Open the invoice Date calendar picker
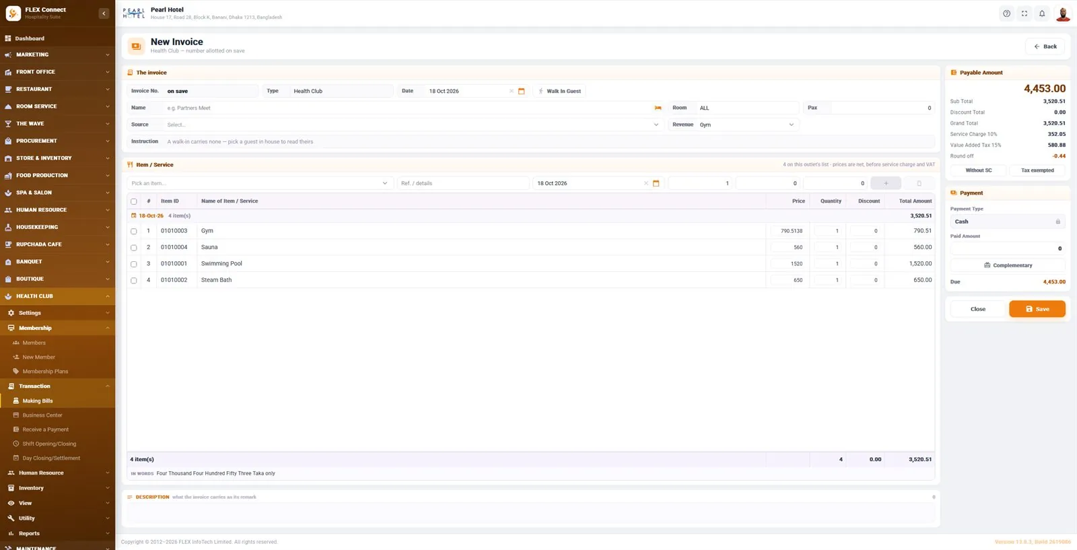This screenshot has height=550, width=1077. point(521,91)
